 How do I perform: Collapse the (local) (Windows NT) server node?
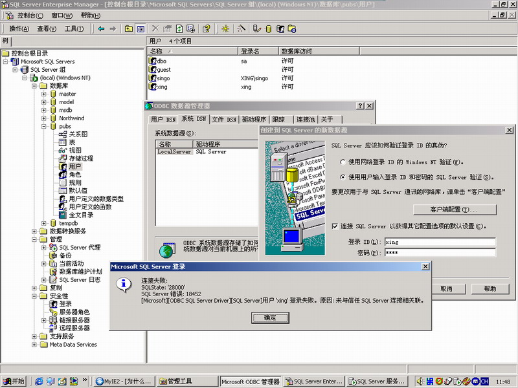pyautogui.click(x=25, y=78)
